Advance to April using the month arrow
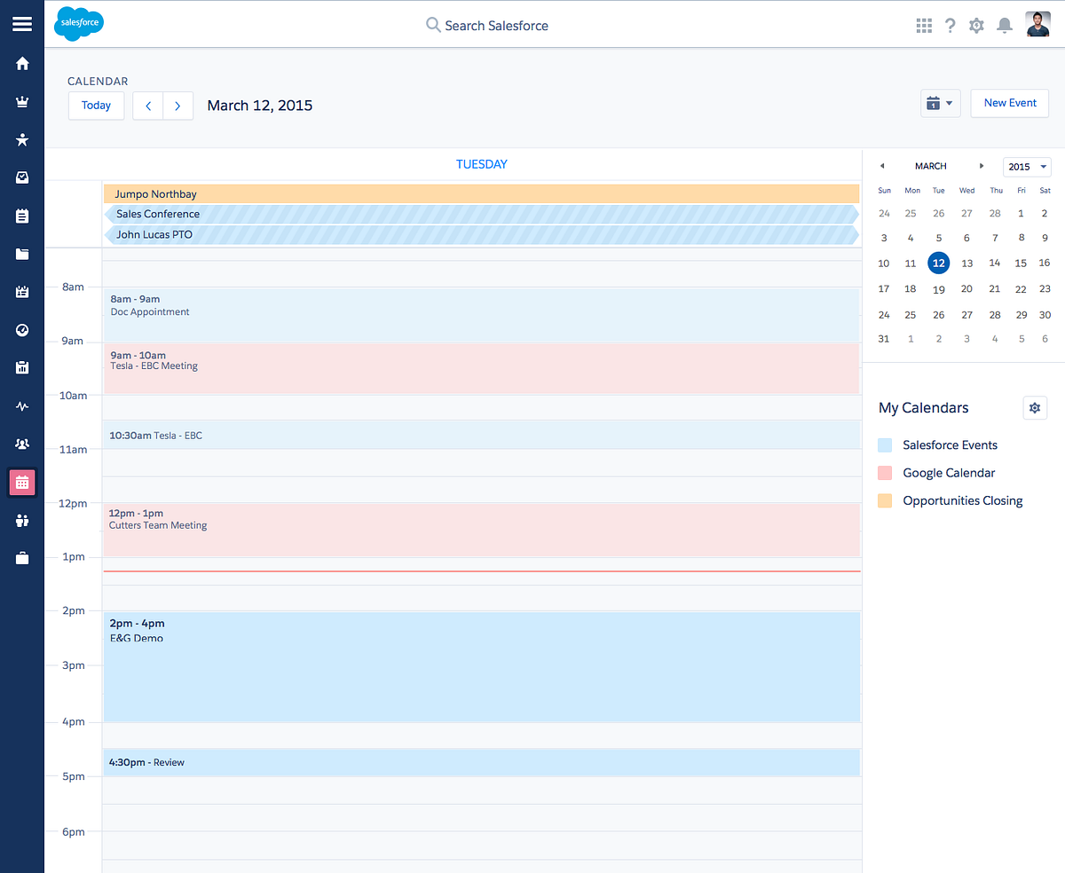The width and height of the screenshot is (1065, 873). point(982,165)
